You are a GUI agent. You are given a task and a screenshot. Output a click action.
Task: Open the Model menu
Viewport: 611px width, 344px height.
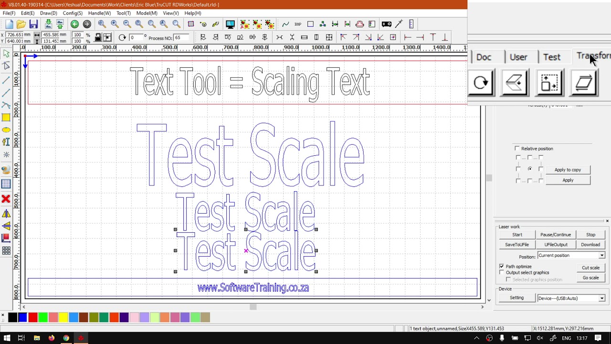pos(147,13)
